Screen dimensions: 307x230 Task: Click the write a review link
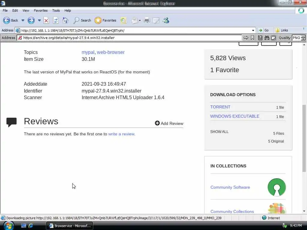click(122, 134)
